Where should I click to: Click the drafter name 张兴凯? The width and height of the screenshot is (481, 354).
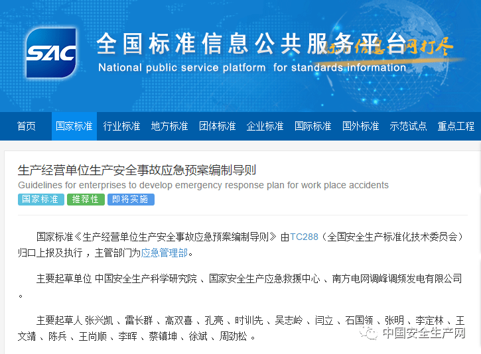99,321
